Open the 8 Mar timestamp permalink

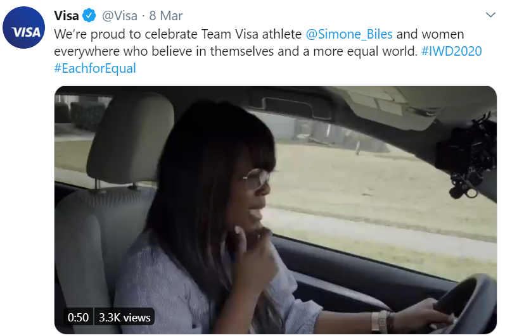click(166, 15)
